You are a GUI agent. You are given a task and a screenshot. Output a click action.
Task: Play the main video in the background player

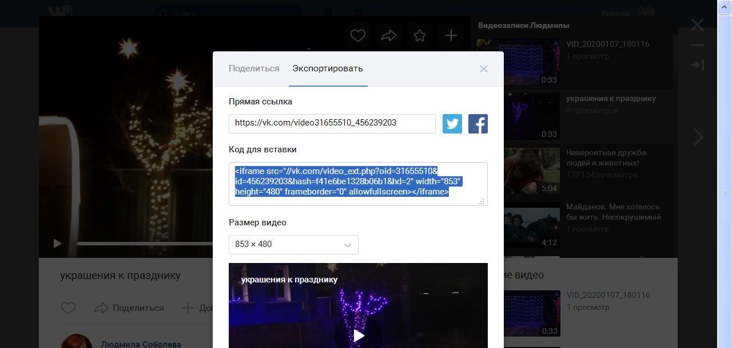57,244
